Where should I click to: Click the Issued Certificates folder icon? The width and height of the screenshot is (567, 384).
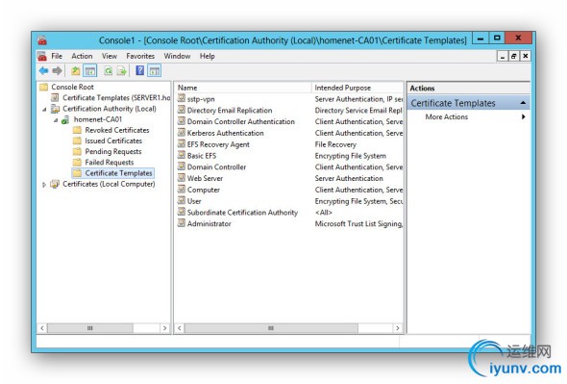tap(77, 141)
